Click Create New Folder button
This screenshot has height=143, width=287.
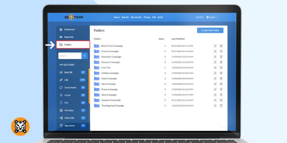[x=210, y=30]
